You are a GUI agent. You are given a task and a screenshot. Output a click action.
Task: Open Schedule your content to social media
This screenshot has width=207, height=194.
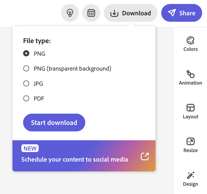[75, 159]
